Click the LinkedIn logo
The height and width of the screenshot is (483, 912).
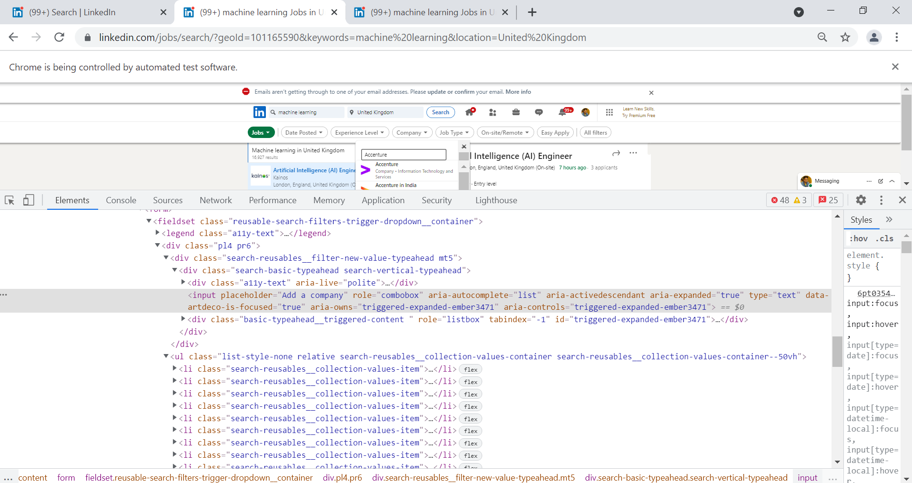[x=260, y=112]
